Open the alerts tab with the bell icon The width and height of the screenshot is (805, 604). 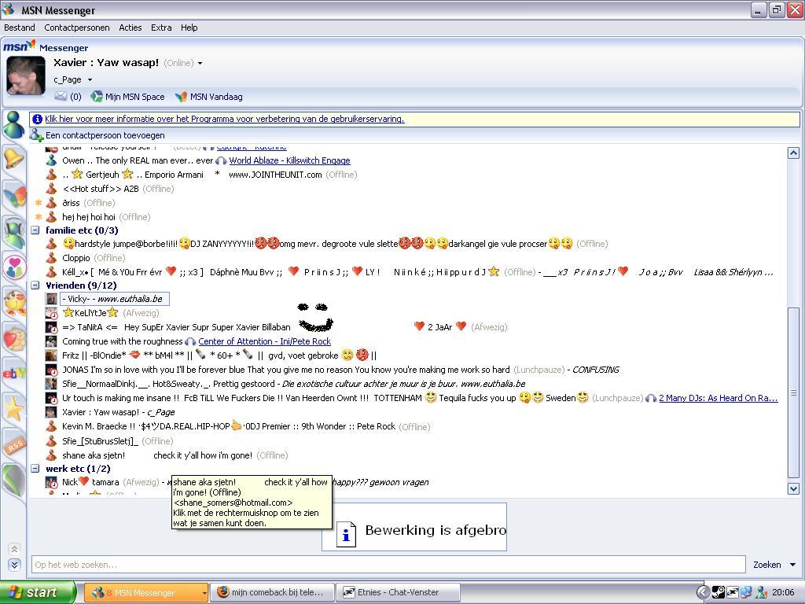[13, 158]
